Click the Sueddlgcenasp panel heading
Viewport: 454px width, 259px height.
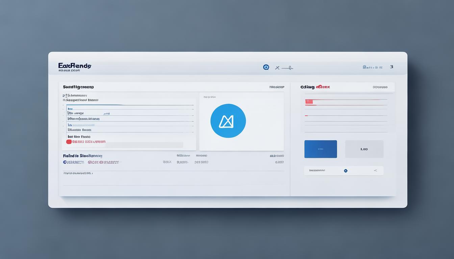point(78,87)
